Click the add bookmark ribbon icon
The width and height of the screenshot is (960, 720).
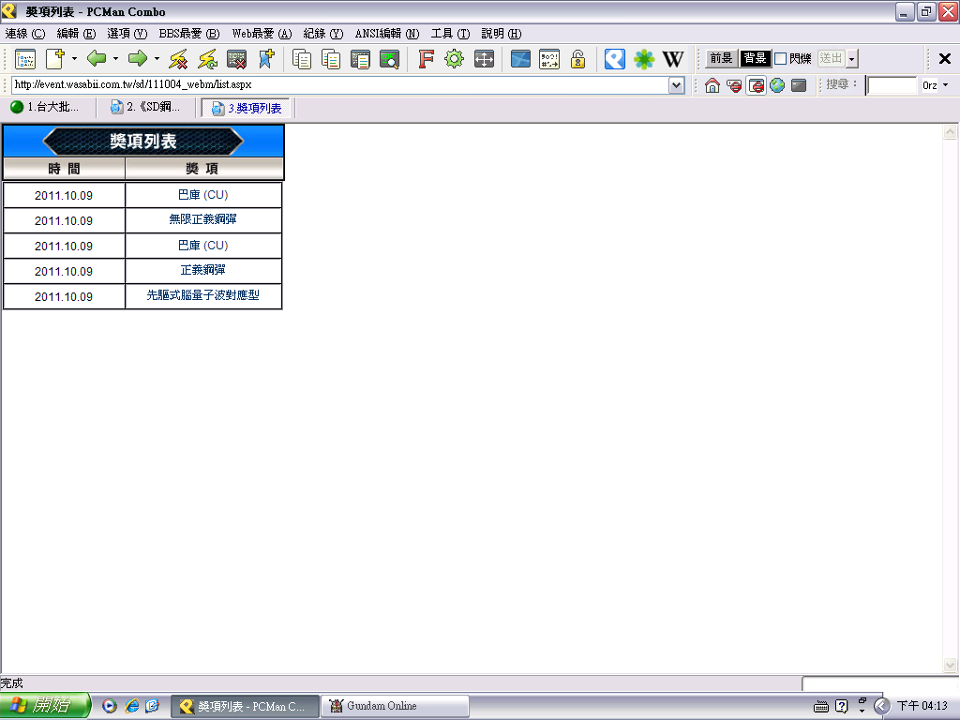click(266, 59)
